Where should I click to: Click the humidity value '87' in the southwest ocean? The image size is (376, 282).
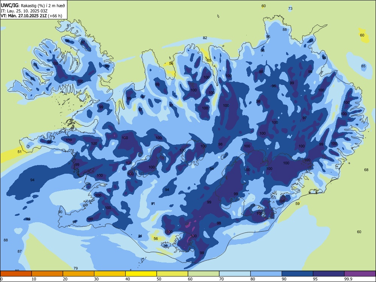[20, 251]
